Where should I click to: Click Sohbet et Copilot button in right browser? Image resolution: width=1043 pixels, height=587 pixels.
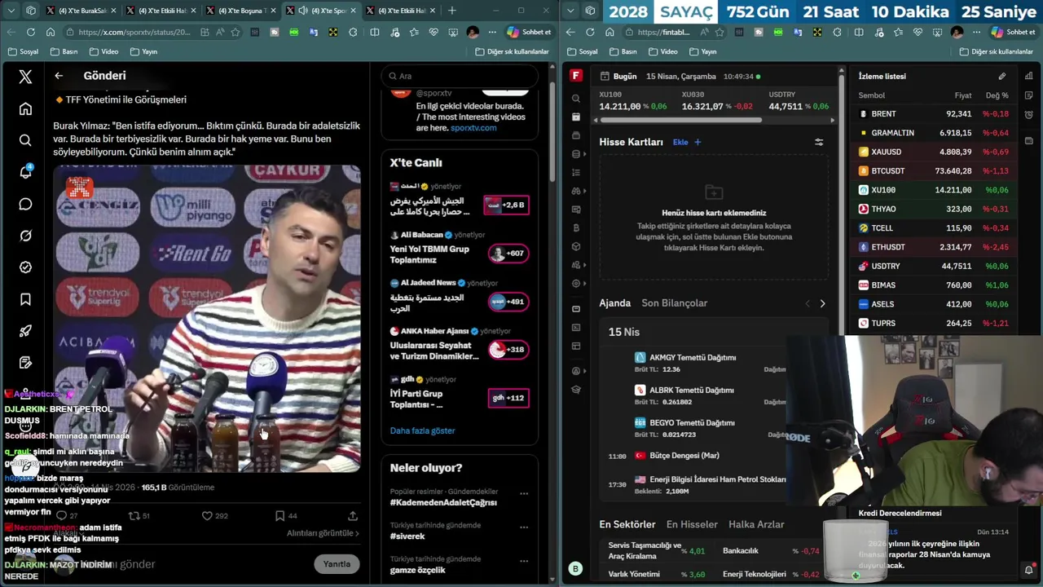click(1013, 32)
